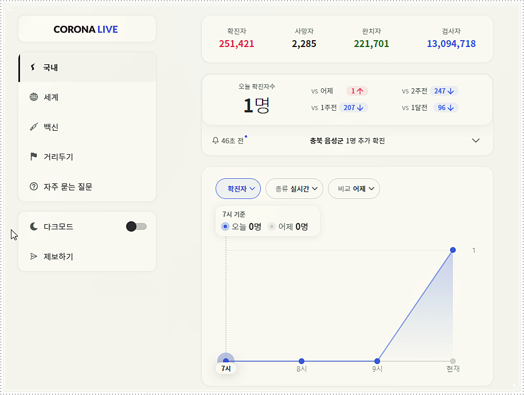Click the 7시 기준 tooltip heading
524x395 pixels.
234,214
